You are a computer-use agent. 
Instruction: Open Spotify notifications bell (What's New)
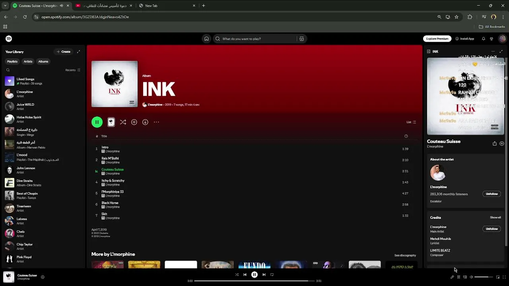coord(483,39)
